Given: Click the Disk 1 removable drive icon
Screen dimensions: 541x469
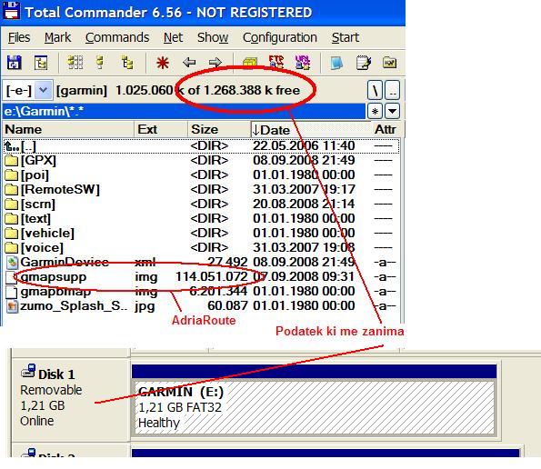Looking at the screenshot, I should [x=28, y=371].
